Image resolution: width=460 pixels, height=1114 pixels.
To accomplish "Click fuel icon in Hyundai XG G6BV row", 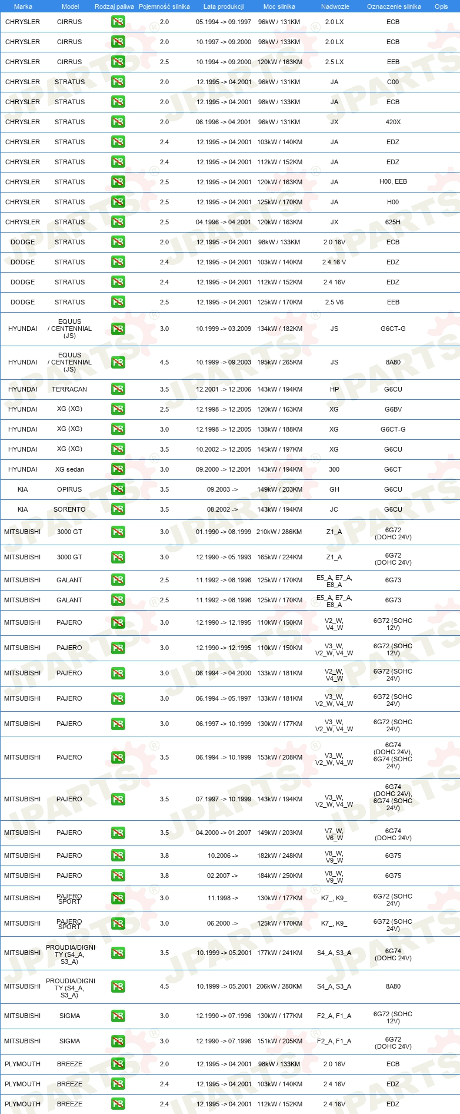I will [x=118, y=409].
